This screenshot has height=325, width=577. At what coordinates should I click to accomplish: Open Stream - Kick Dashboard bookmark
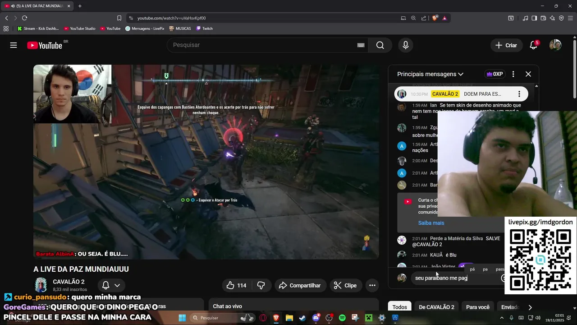[x=38, y=28]
